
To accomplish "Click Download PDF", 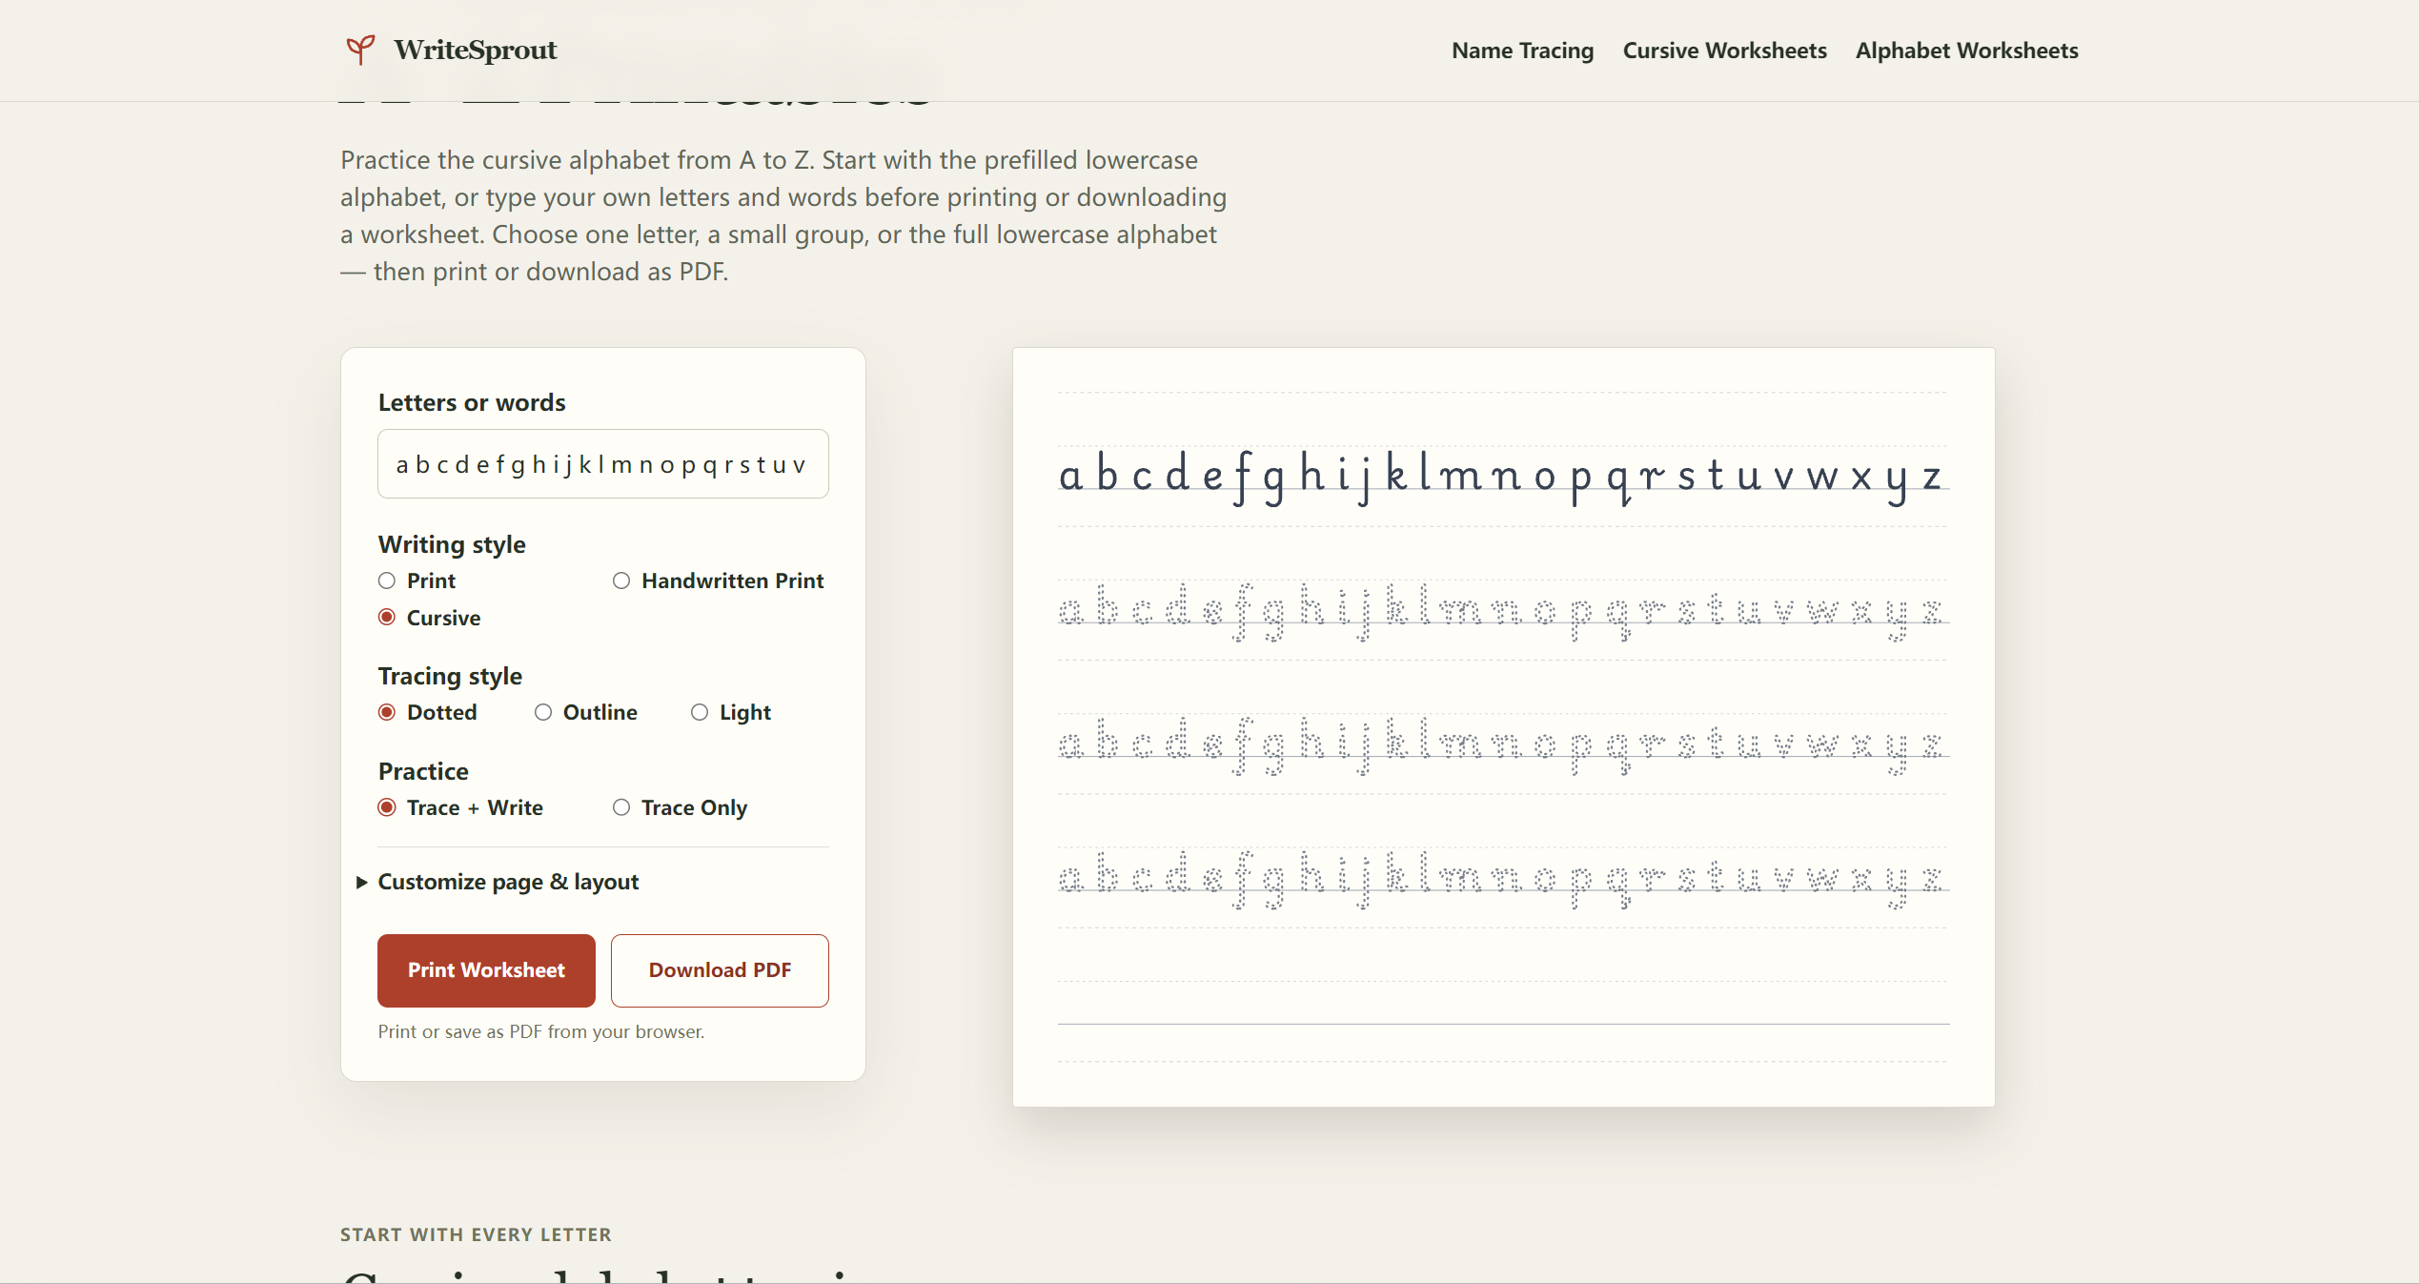I will click(x=720, y=970).
